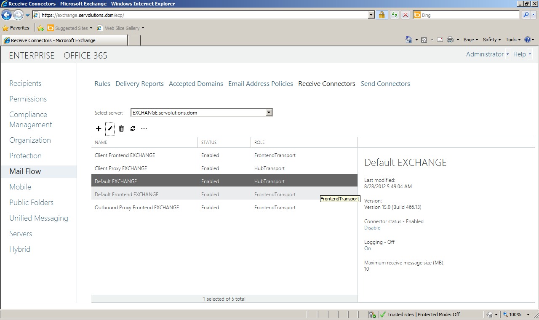Refresh the connector list

click(133, 128)
